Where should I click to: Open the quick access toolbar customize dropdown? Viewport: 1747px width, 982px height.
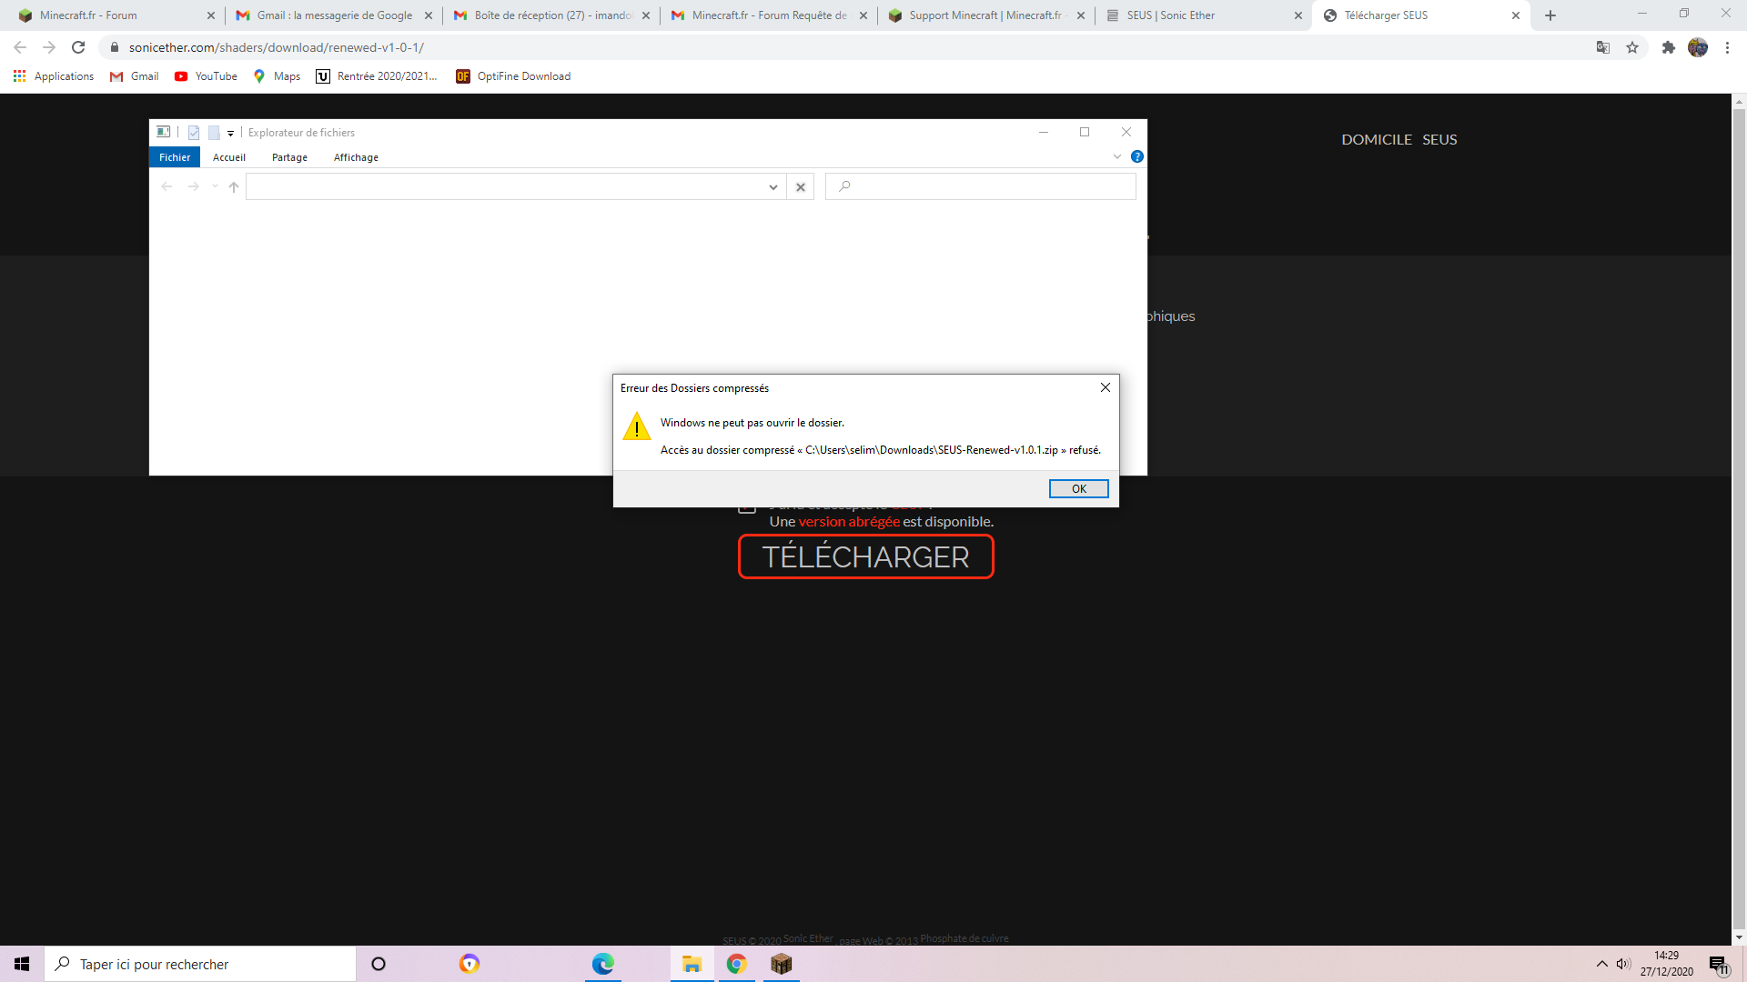click(x=231, y=133)
